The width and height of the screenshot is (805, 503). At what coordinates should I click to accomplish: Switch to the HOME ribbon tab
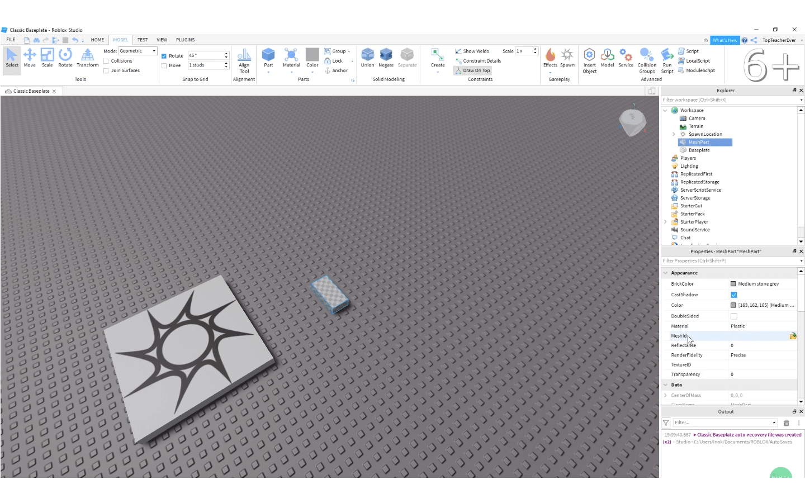click(x=97, y=40)
